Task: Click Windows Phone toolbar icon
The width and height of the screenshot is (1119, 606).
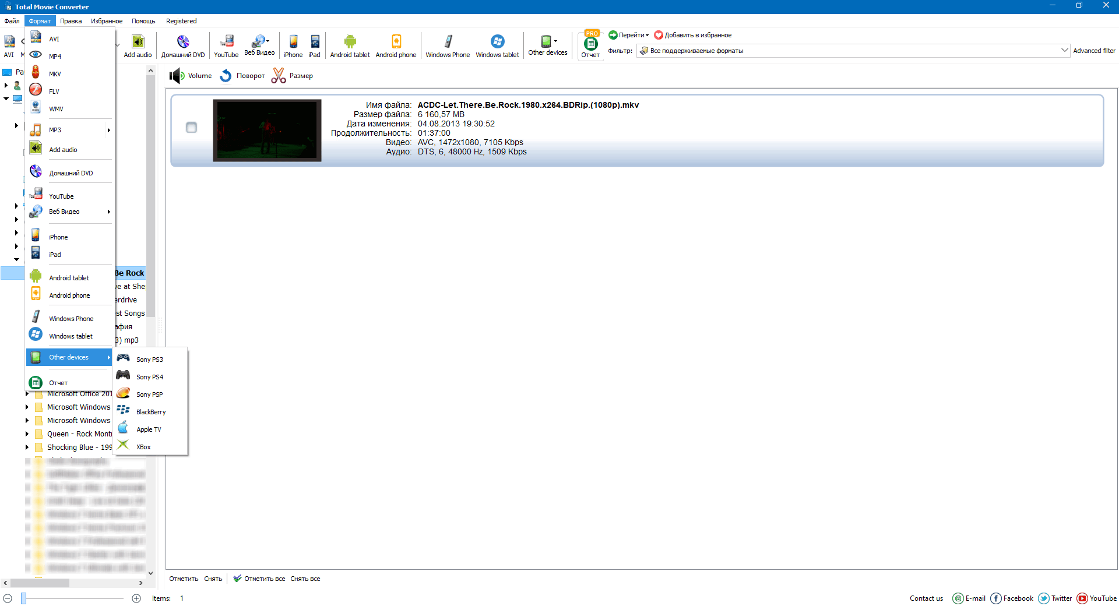Action: coord(448,46)
